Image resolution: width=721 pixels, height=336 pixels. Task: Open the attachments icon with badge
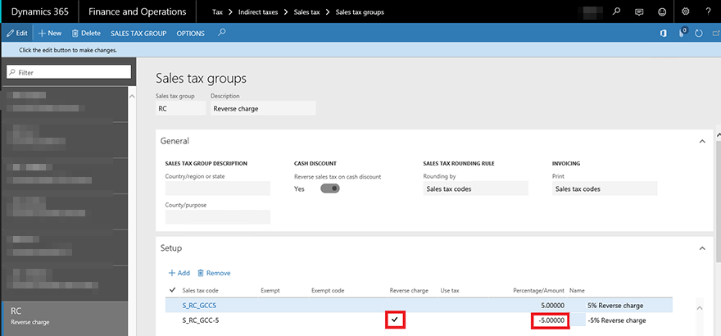(x=682, y=33)
